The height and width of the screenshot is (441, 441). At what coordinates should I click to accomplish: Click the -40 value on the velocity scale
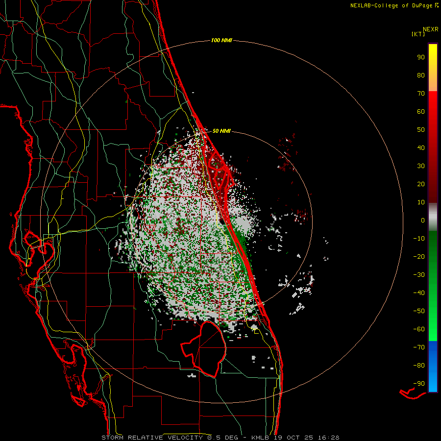[419, 293]
